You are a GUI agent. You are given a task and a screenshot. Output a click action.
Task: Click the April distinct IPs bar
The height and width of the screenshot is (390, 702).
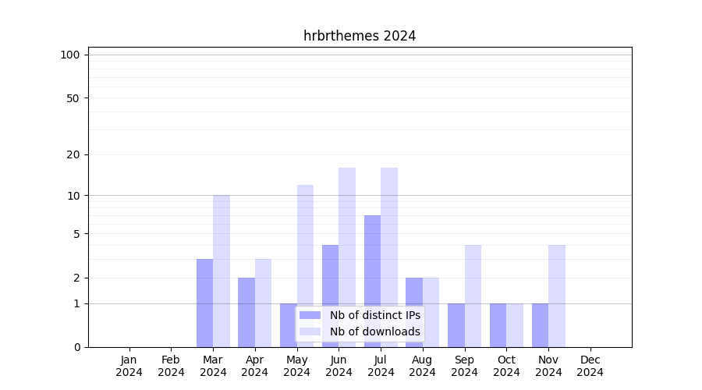[246, 312]
